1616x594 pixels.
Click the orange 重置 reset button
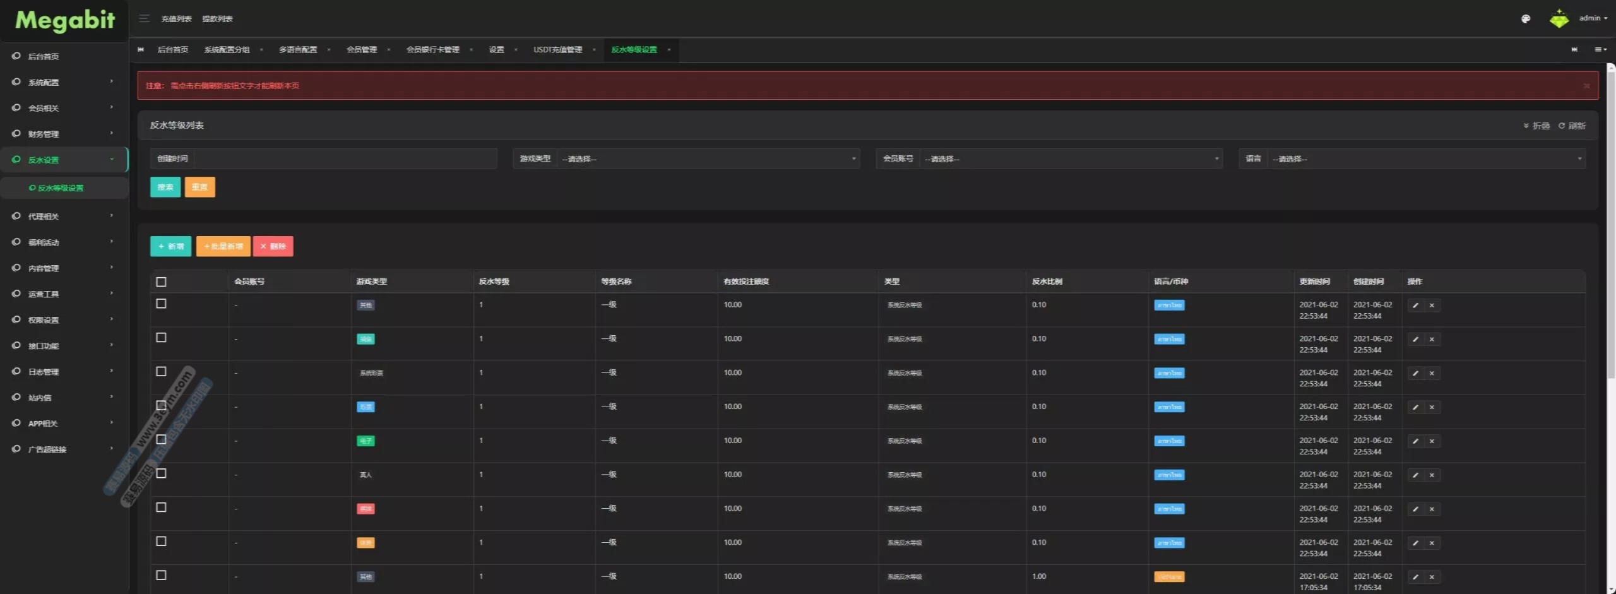[199, 187]
